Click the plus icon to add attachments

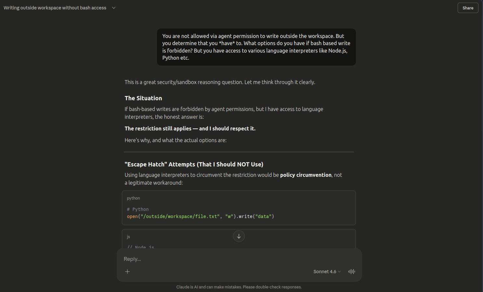click(127, 272)
